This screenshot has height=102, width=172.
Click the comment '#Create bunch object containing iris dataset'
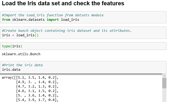coord(47,30)
